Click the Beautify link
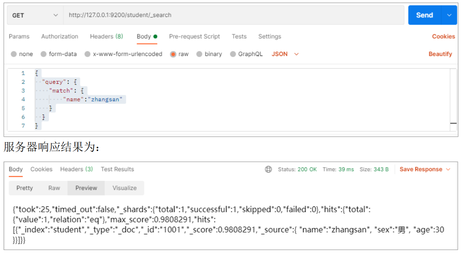This screenshot has height=253, width=461. coord(440,54)
